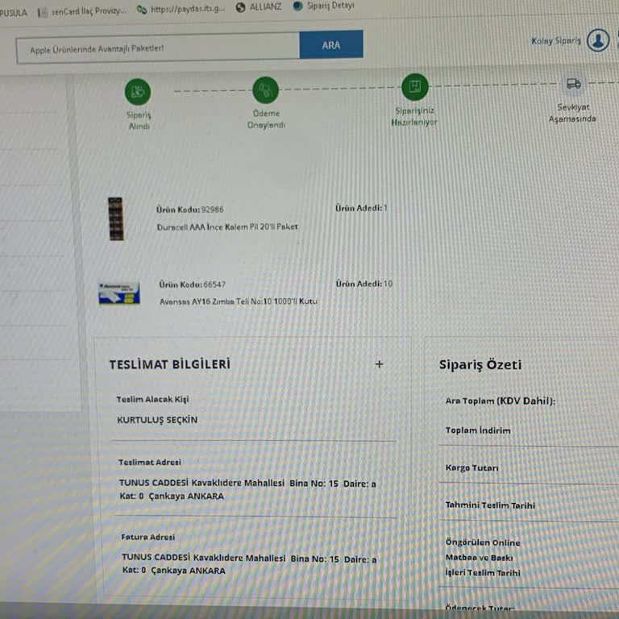Open the PUSULA bookmark
This screenshot has width=619, height=619.
[14, 13]
